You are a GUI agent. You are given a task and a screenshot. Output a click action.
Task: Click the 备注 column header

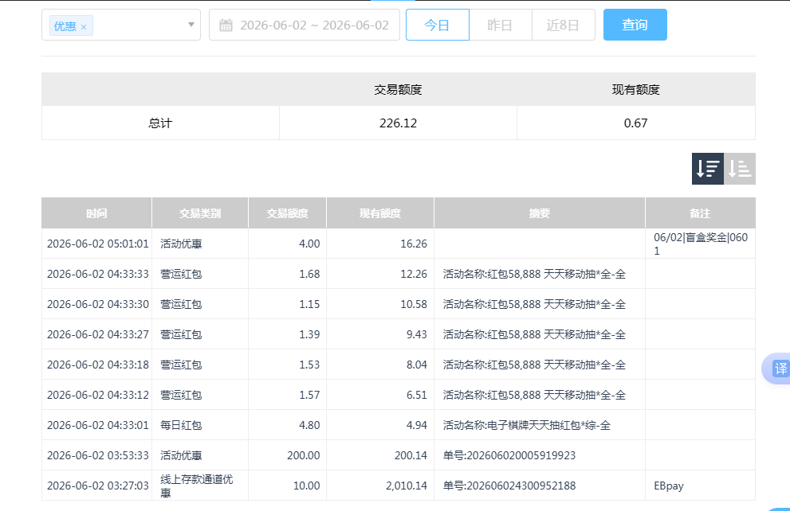[701, 213]
